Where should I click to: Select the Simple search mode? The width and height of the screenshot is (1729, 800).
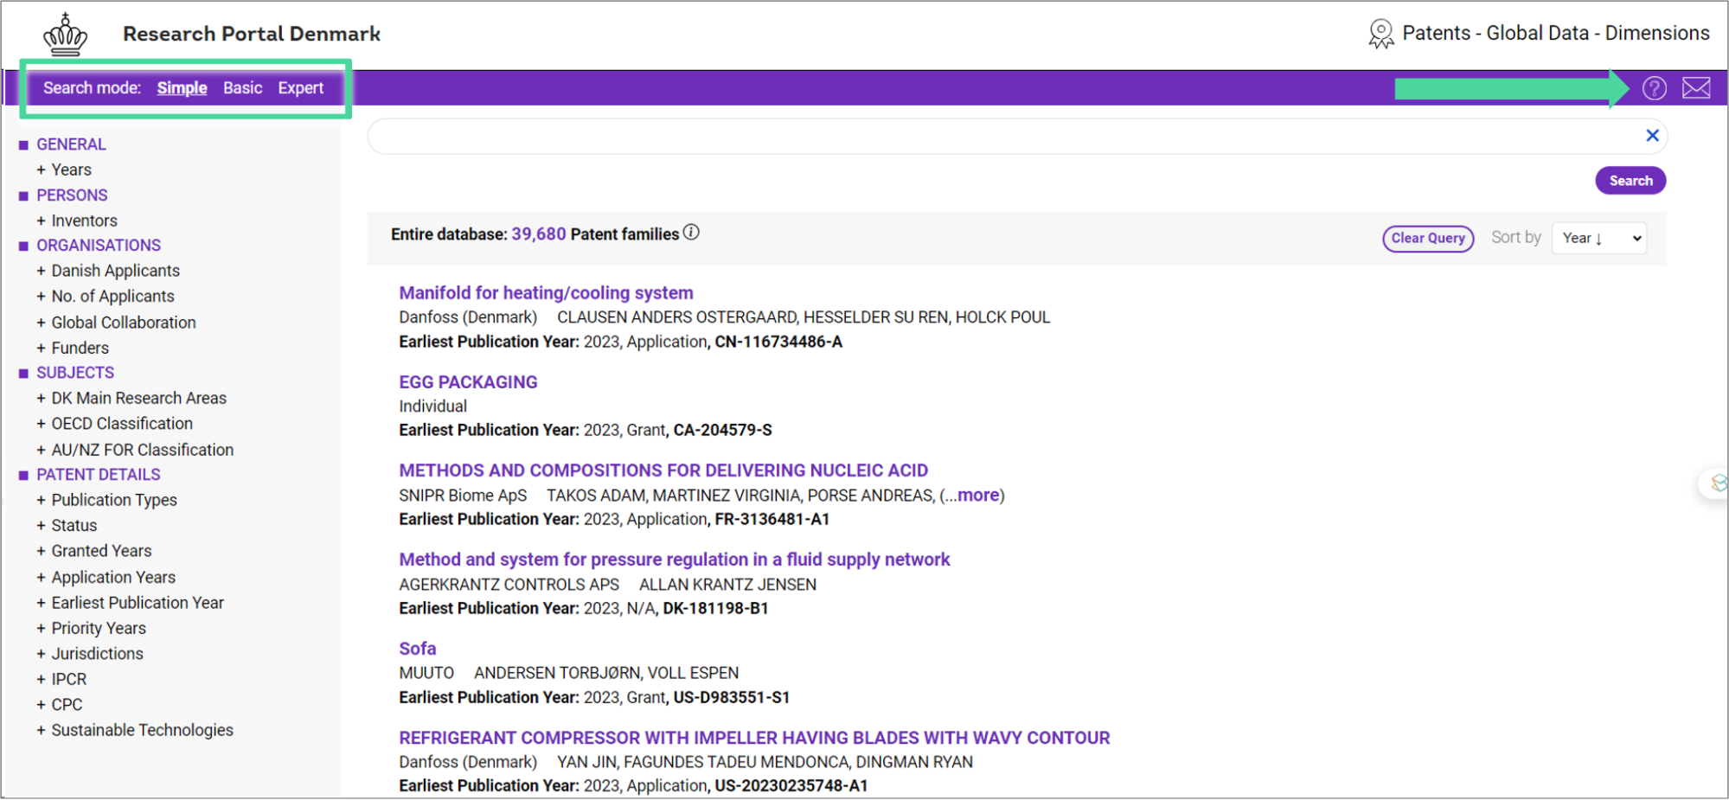(182, 88)
